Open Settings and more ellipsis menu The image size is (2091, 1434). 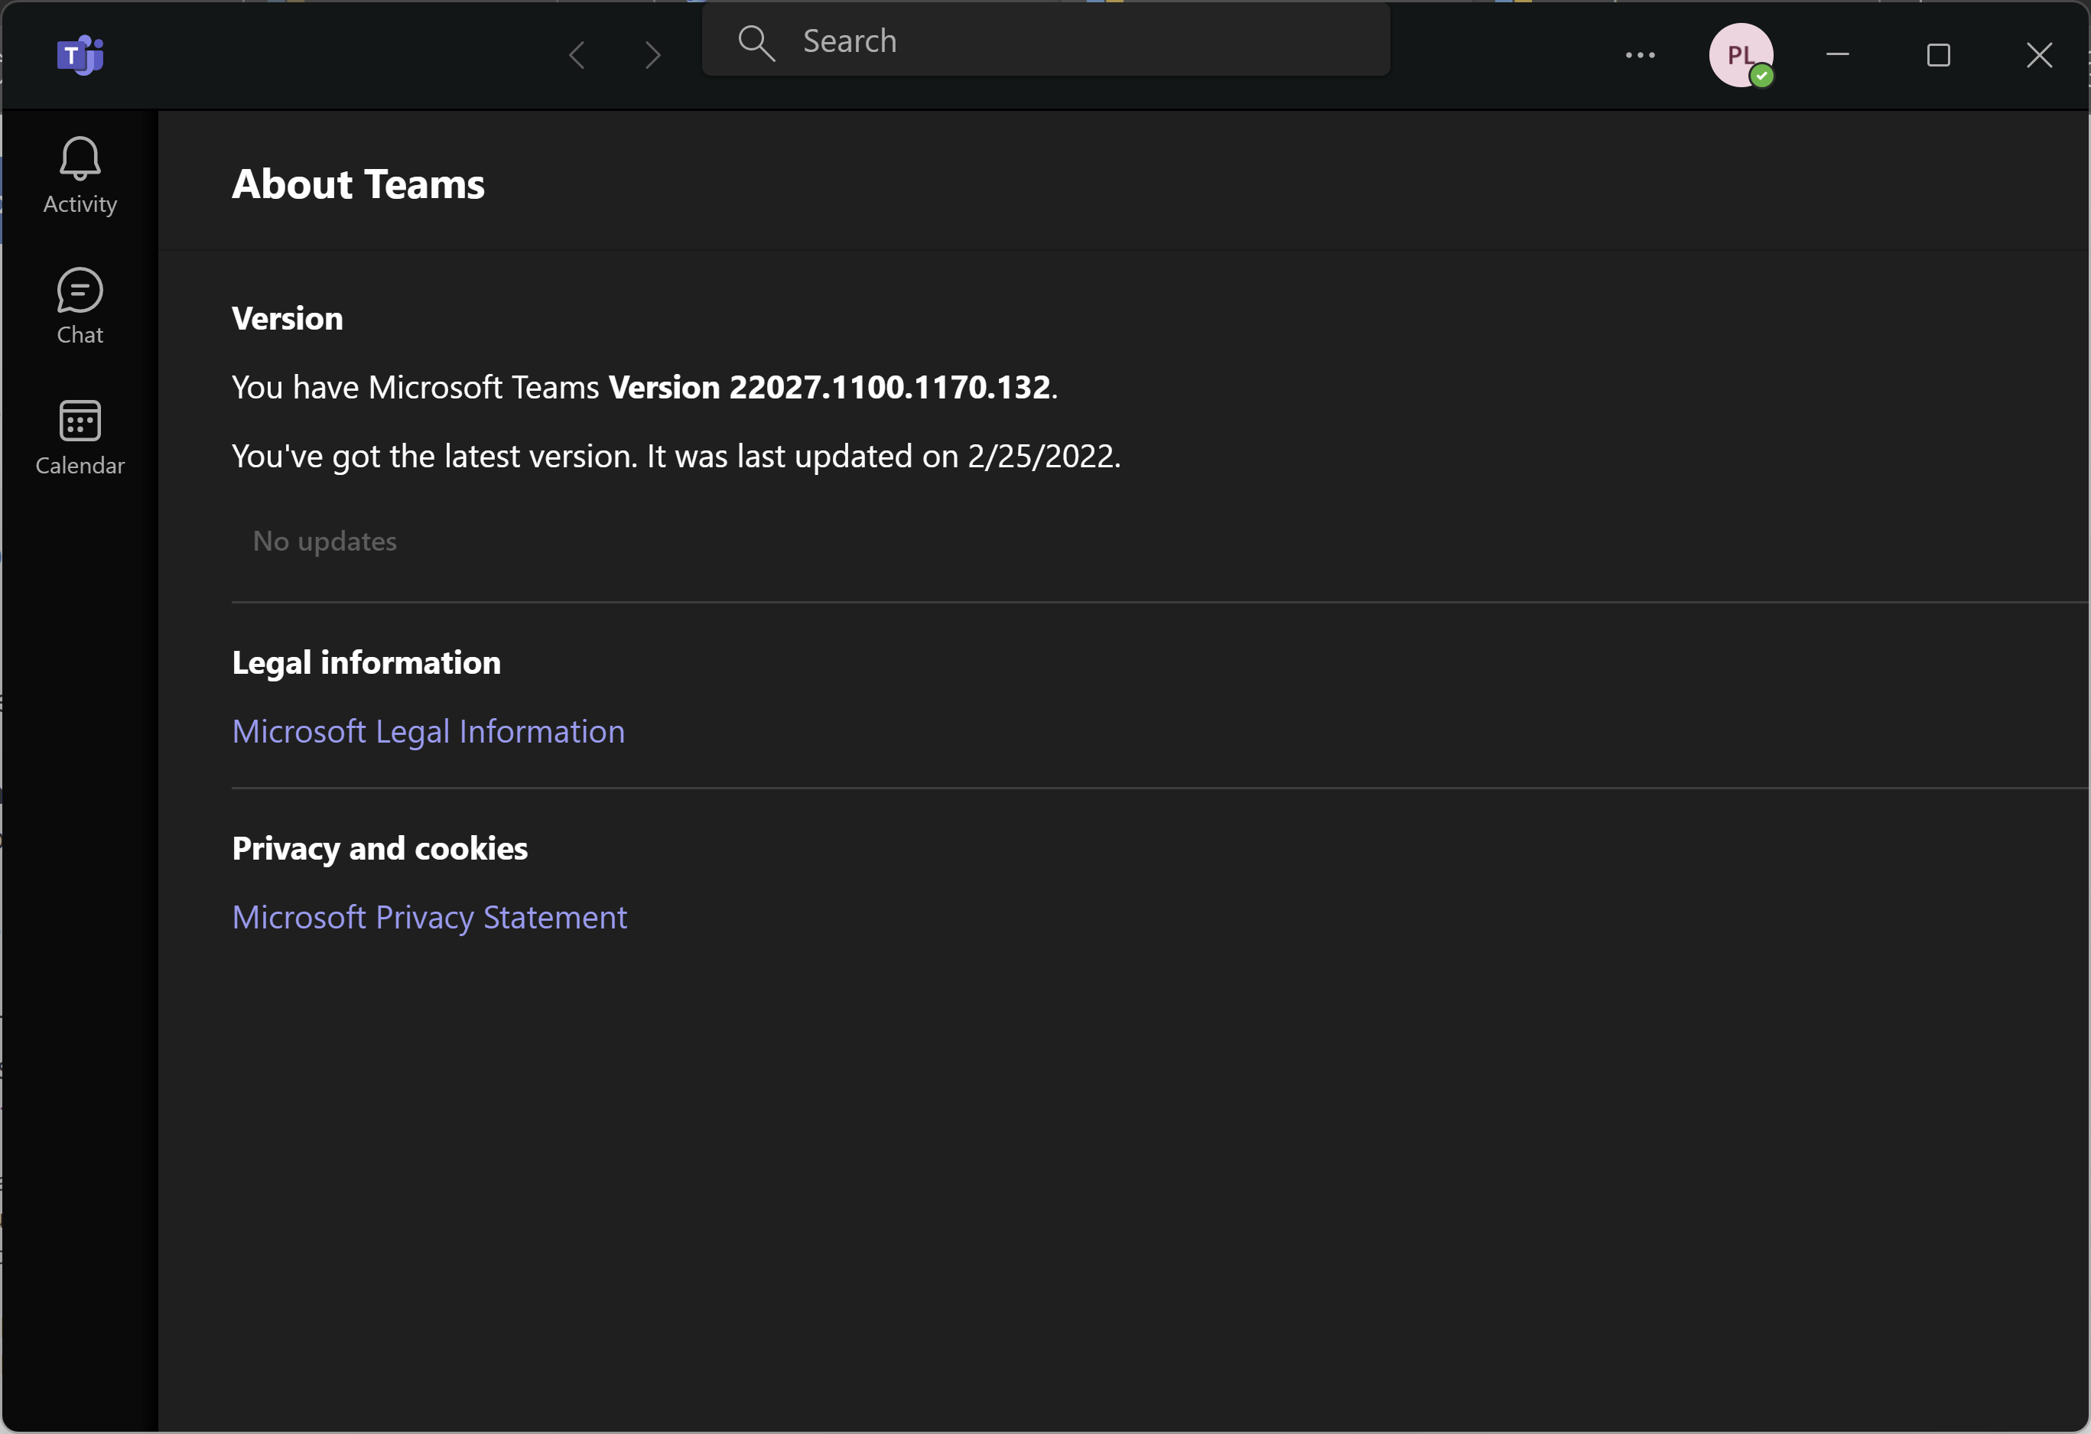(1639, 55)
